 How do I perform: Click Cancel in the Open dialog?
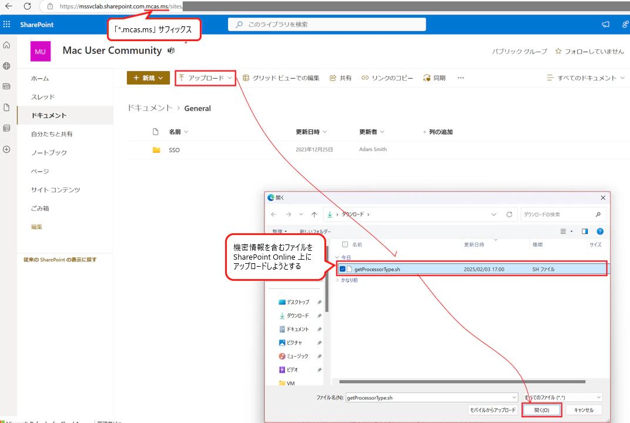(x=584, y=410)
